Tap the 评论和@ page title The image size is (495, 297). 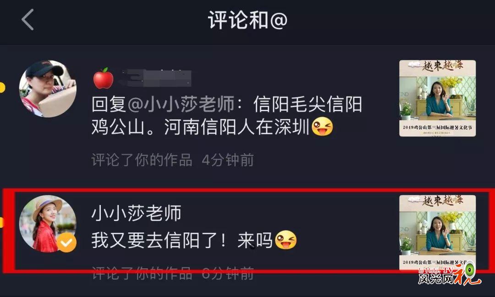pos(247,20)
